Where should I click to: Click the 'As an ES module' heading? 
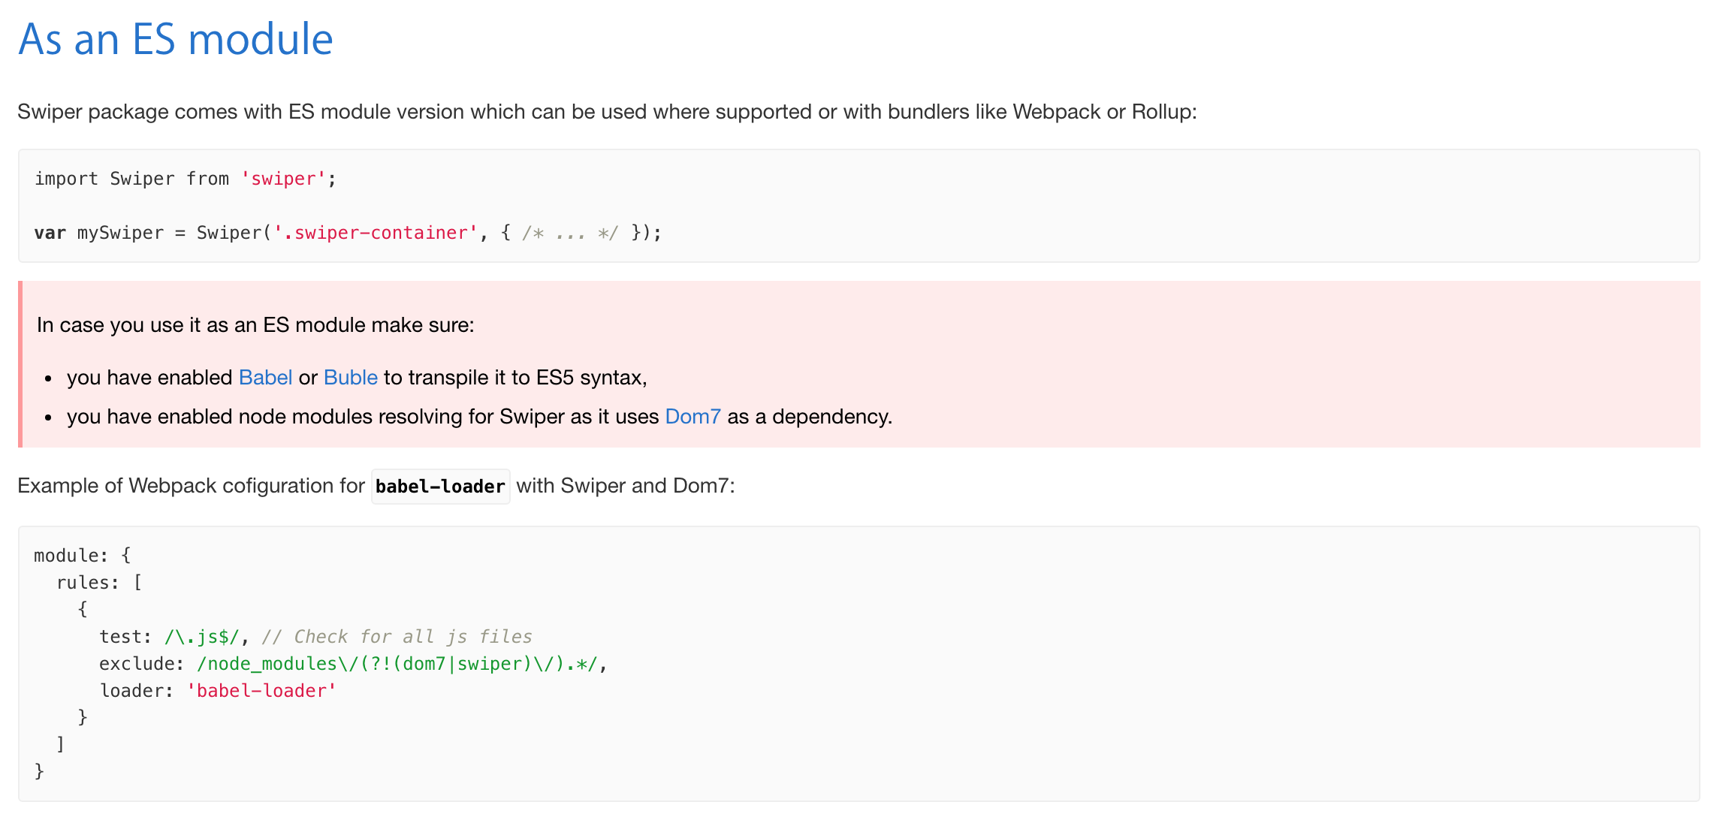pyautogui.click(x=174, y=39)
